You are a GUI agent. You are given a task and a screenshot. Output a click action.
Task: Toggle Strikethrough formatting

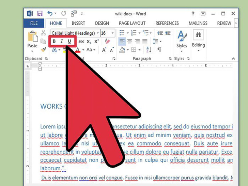pos(81,42)
